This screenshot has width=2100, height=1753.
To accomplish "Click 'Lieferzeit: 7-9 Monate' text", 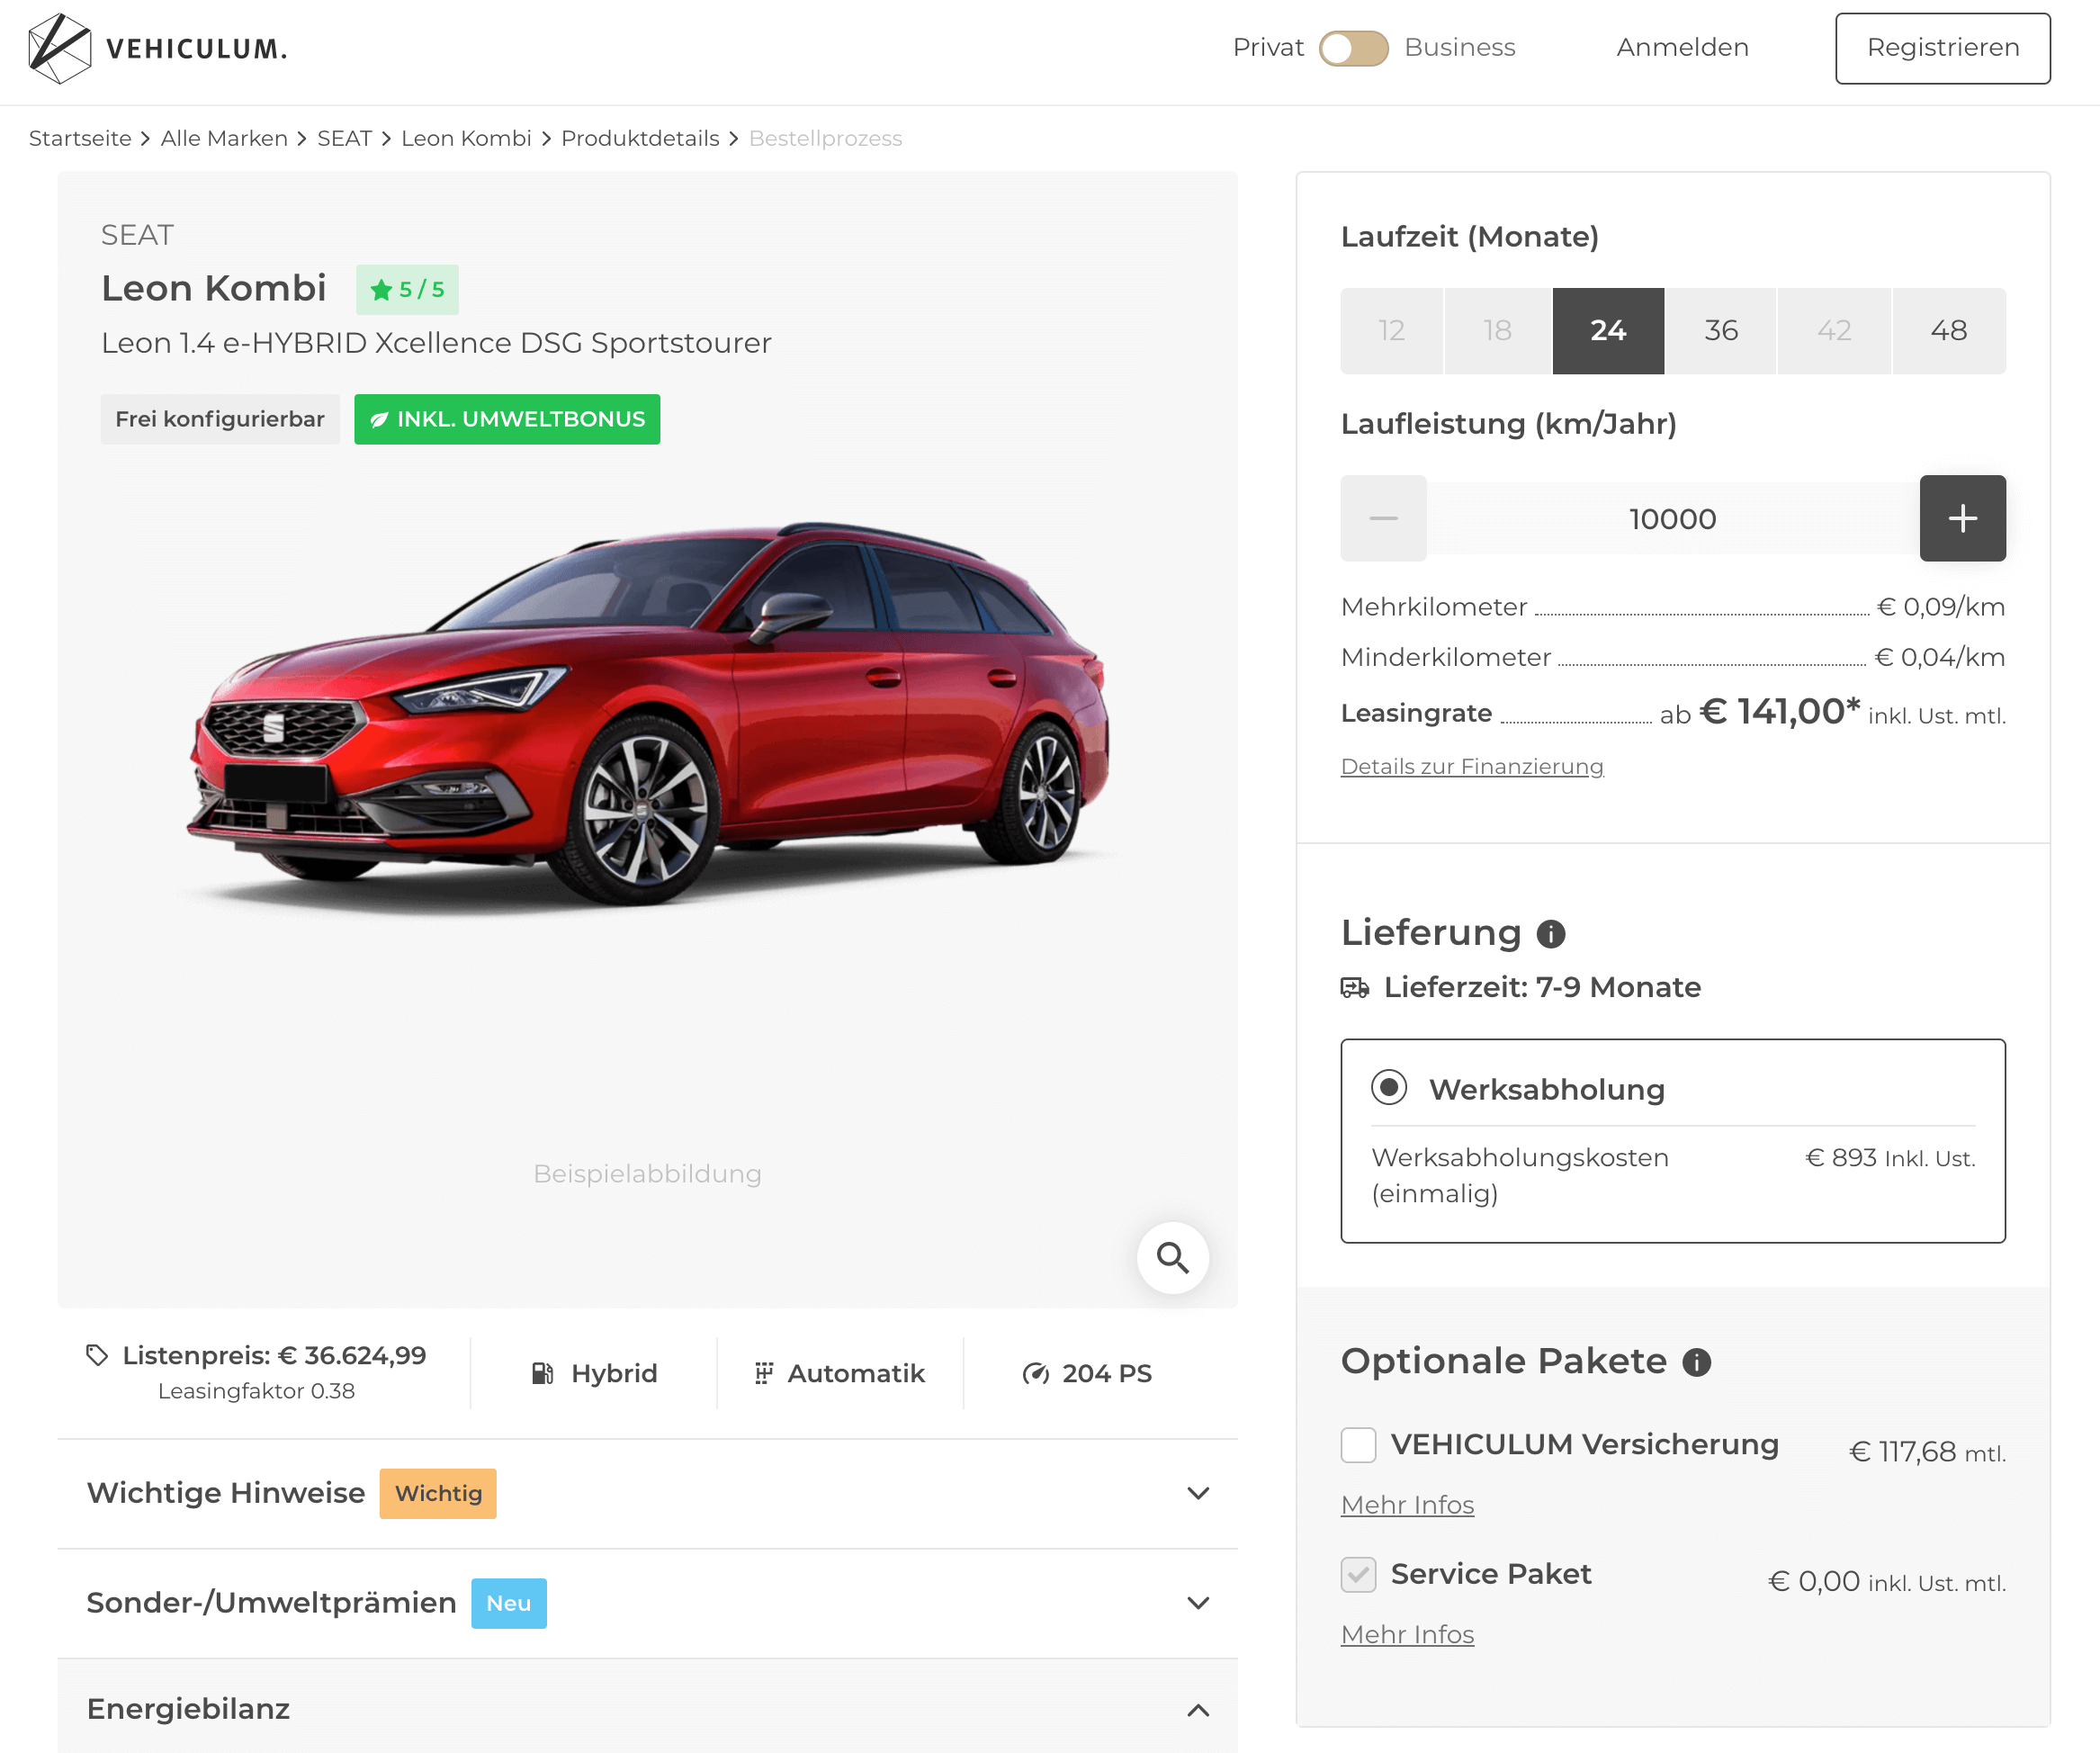I will 1542,988.
